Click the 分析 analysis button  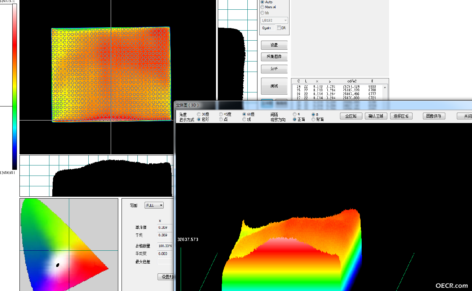(x=274, y=69)
